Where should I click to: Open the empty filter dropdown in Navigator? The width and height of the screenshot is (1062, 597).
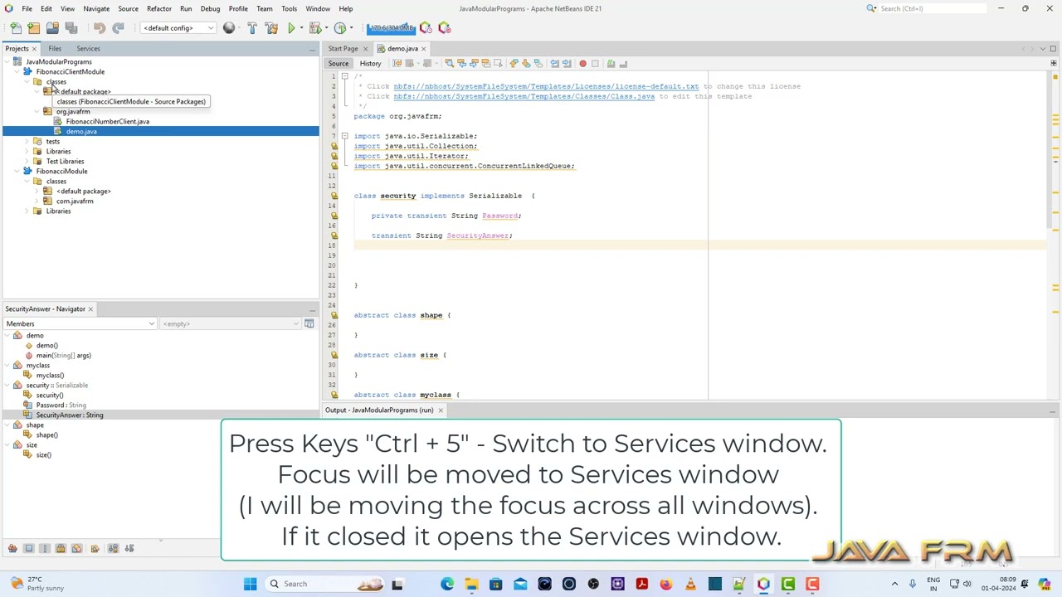pos(231,323)
